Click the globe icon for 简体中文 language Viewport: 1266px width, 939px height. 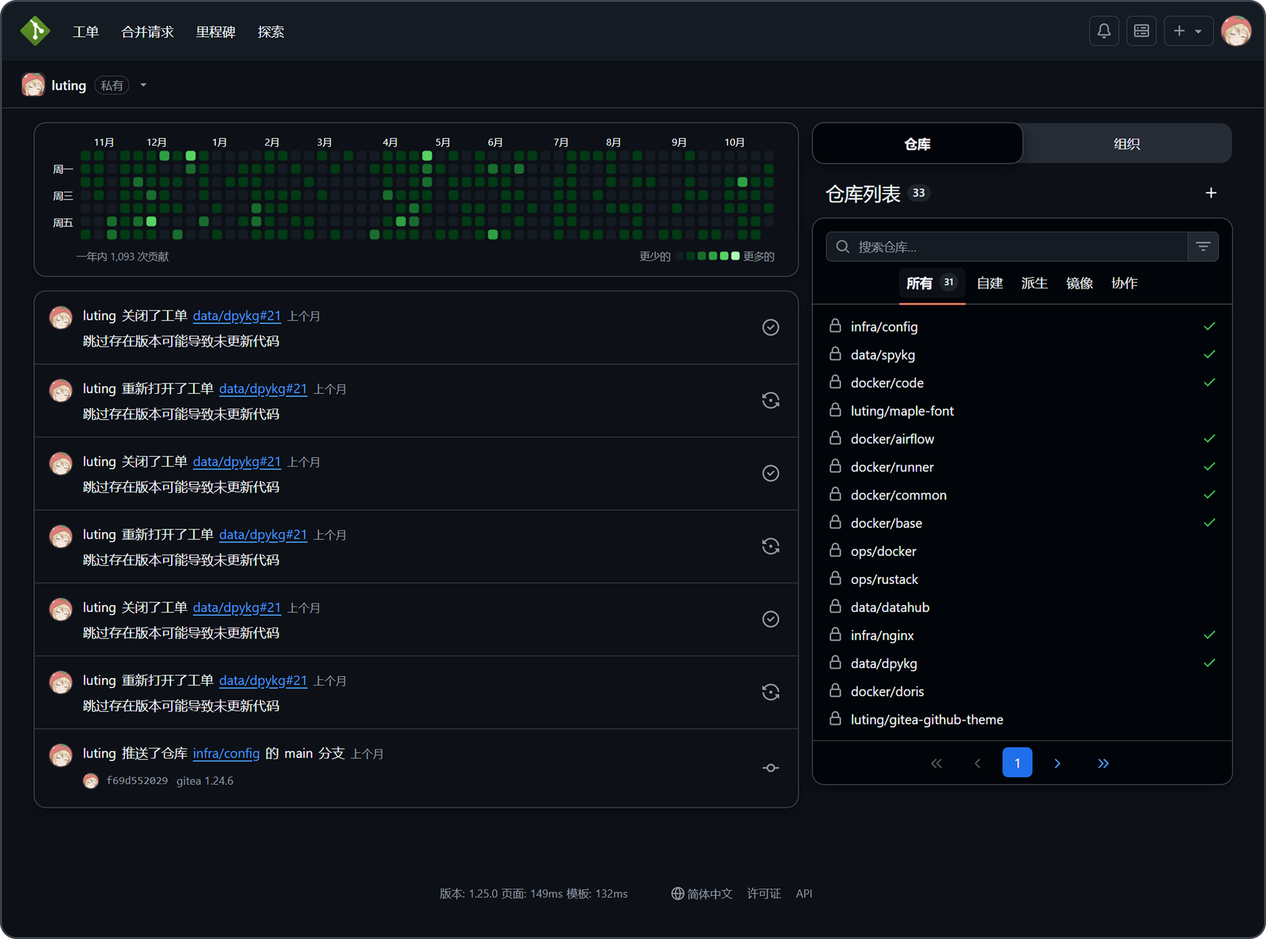[x=677, y=893]
